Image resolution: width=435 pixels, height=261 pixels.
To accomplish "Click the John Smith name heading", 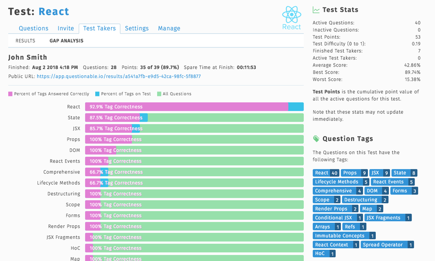I will tap(28, 57).
